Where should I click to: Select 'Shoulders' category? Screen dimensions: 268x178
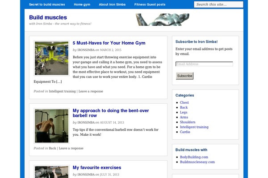[188, 122]
